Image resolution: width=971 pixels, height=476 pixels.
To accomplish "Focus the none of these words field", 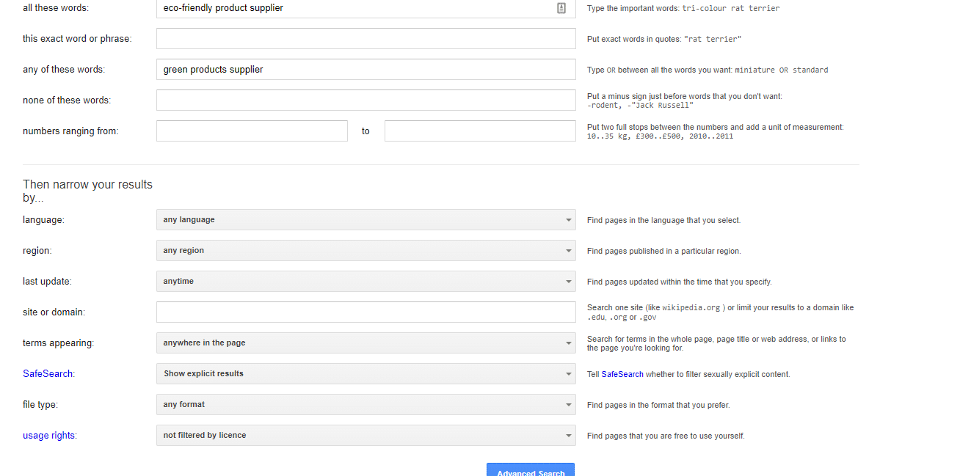I will tap(366, 100).
